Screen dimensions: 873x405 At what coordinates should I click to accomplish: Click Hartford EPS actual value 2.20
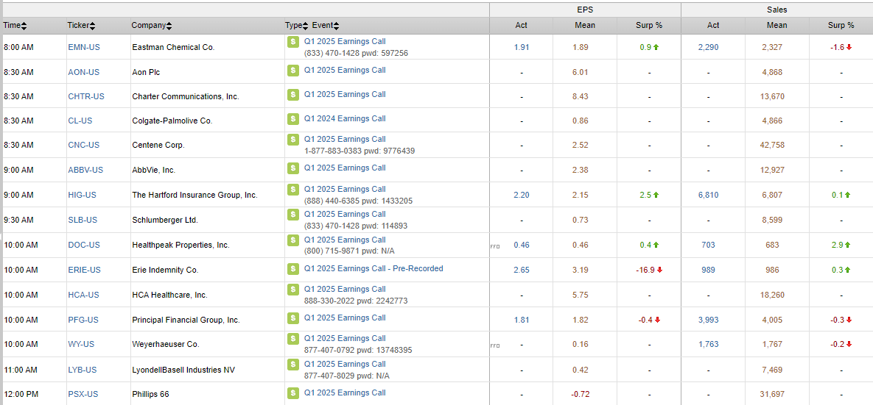pyautogui.click(x=522, y=195)
